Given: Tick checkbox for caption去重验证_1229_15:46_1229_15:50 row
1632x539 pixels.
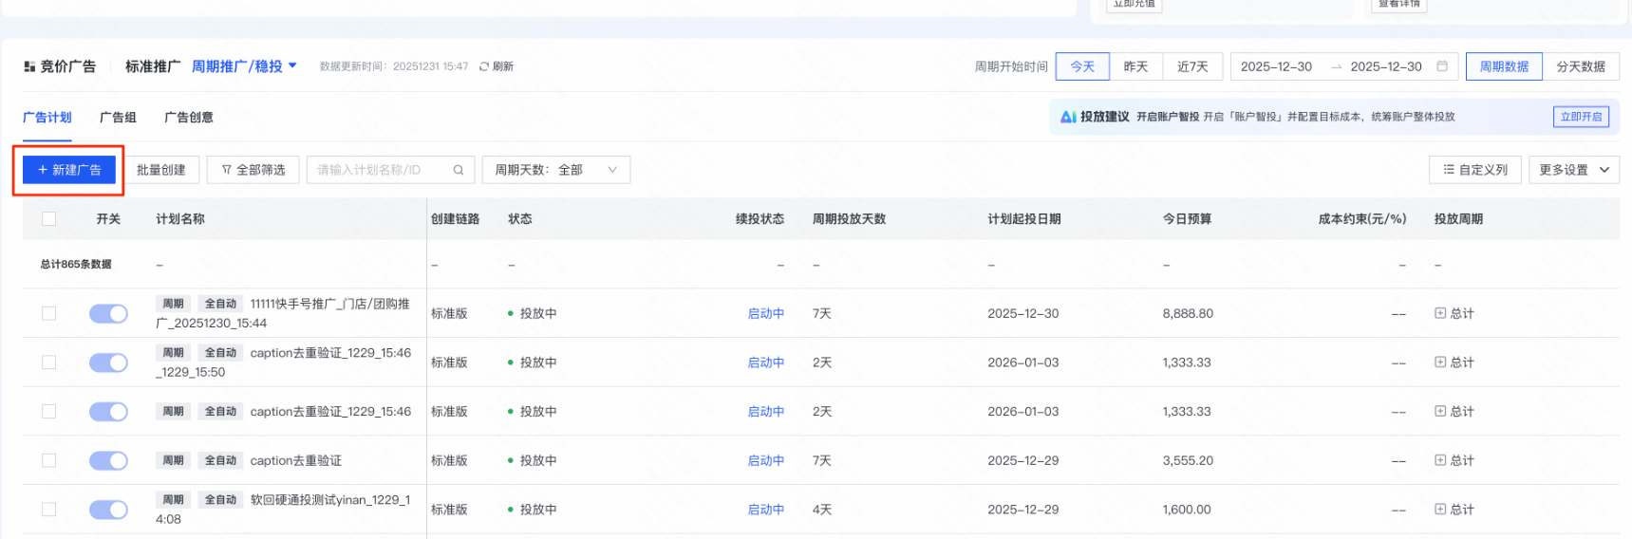Looking at the screenshot, I should coord(49,362).
